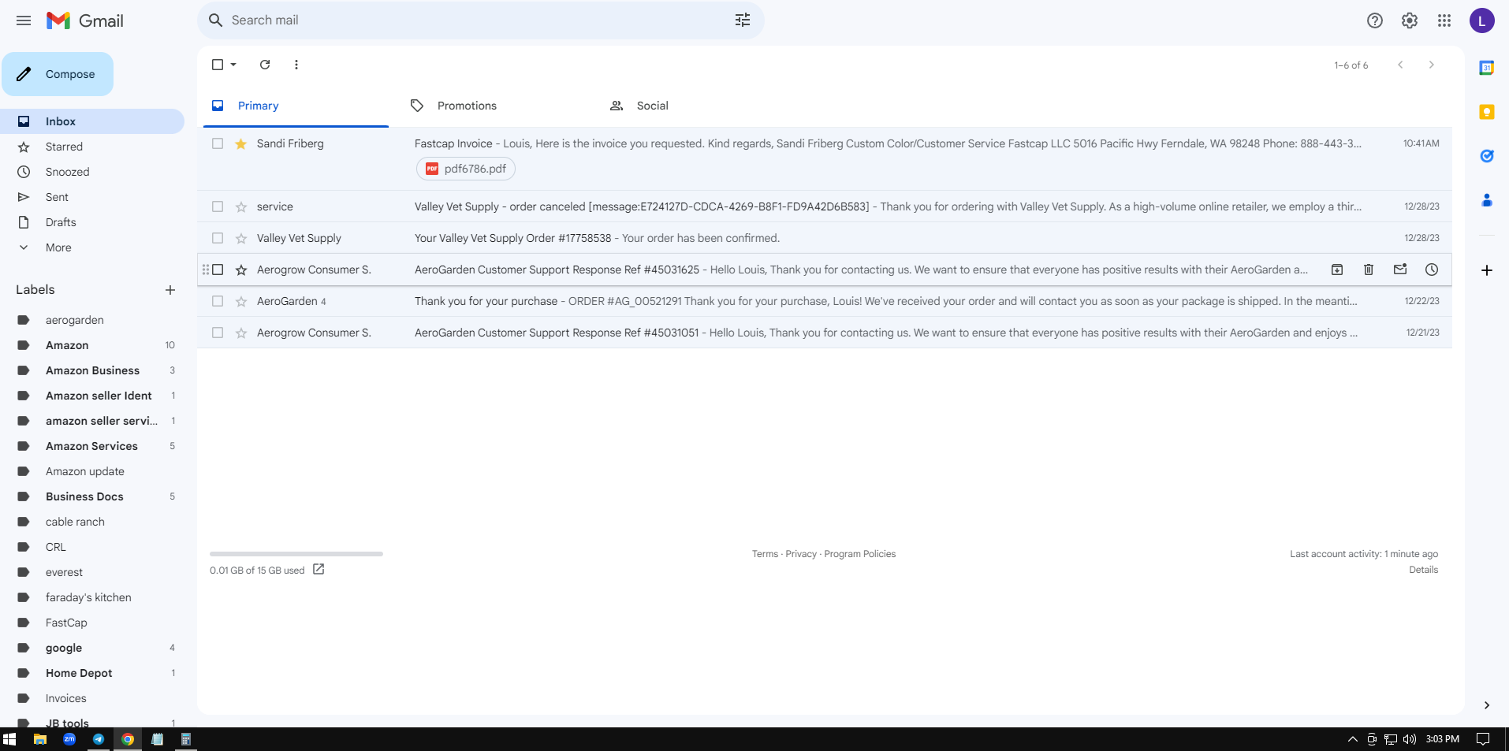Open the Program Policies link

point(860,554)
